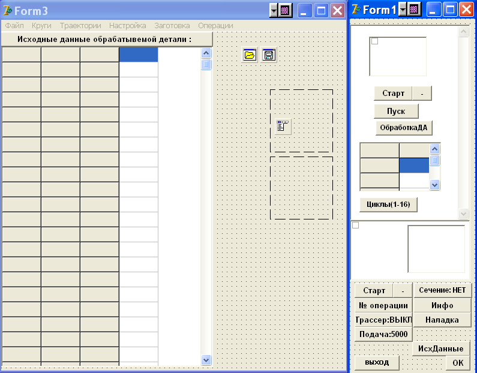Click the ИсхДанные button
Image resolution: width=477 pixels, height=373 pixels.
(x=440, y=348)
